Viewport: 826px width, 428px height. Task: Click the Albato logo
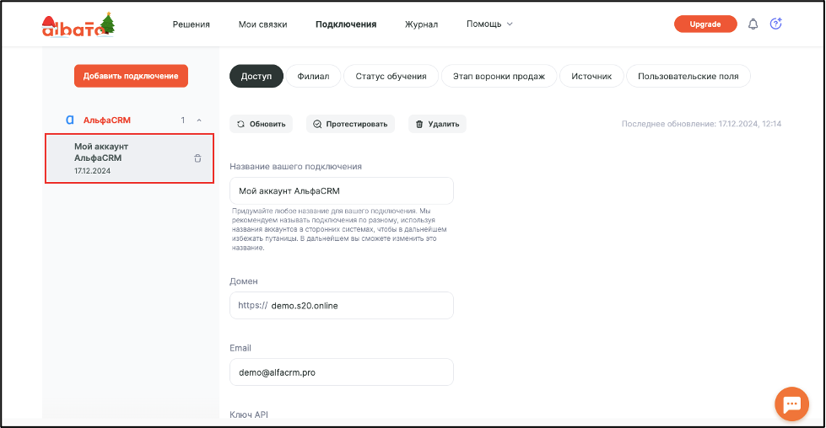point(78,24)
